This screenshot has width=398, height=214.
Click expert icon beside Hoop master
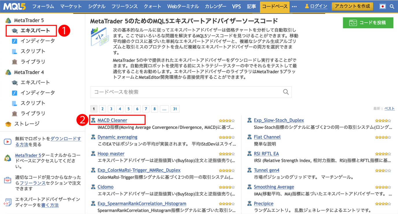click(93, 154)
